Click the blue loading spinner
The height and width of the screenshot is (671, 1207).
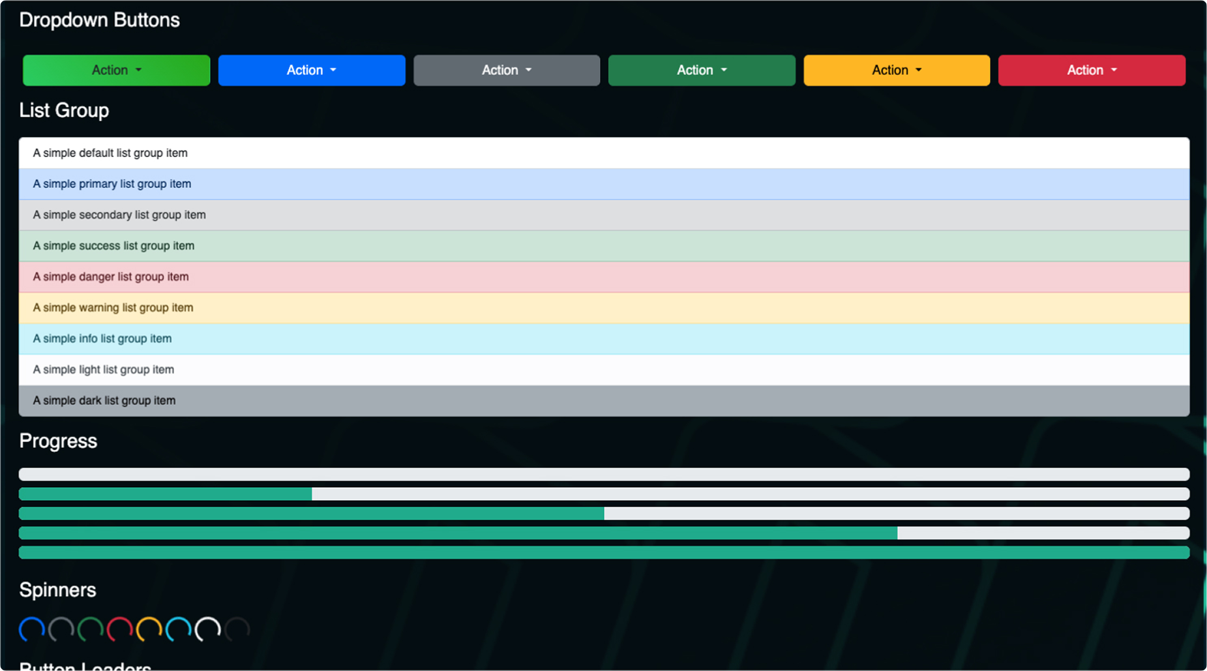(x=32, y=629)
